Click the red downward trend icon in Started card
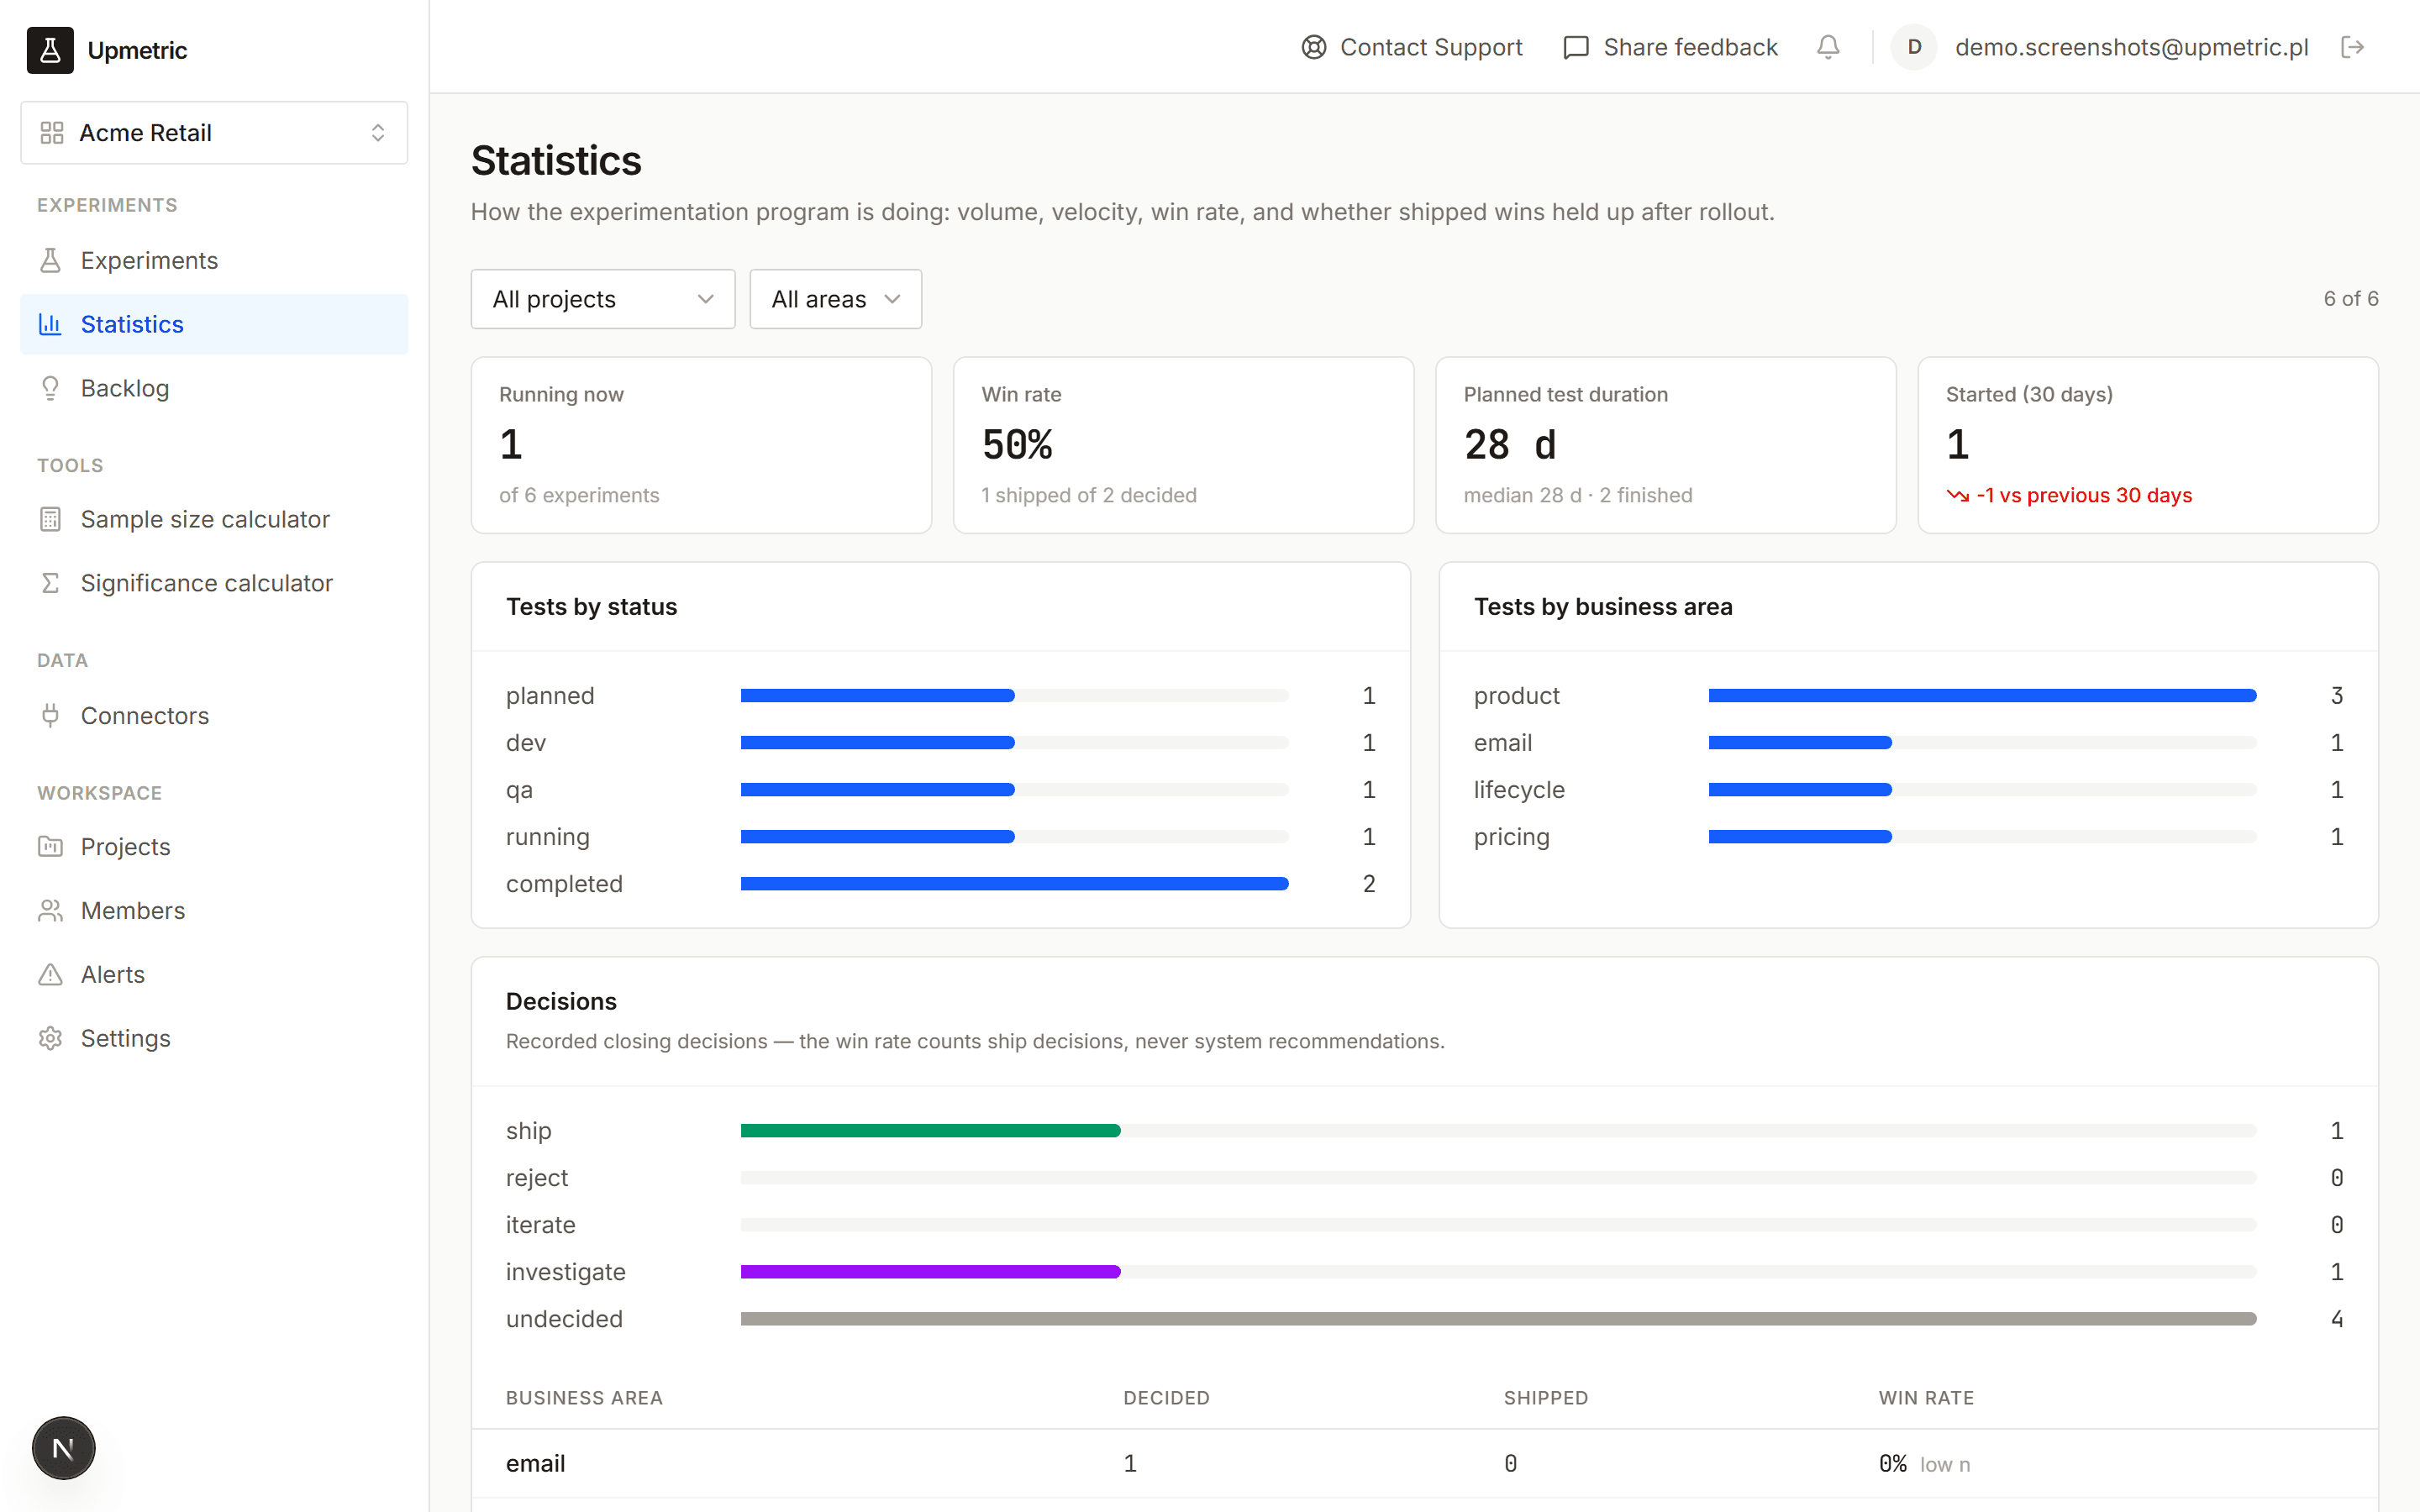 1958,495
